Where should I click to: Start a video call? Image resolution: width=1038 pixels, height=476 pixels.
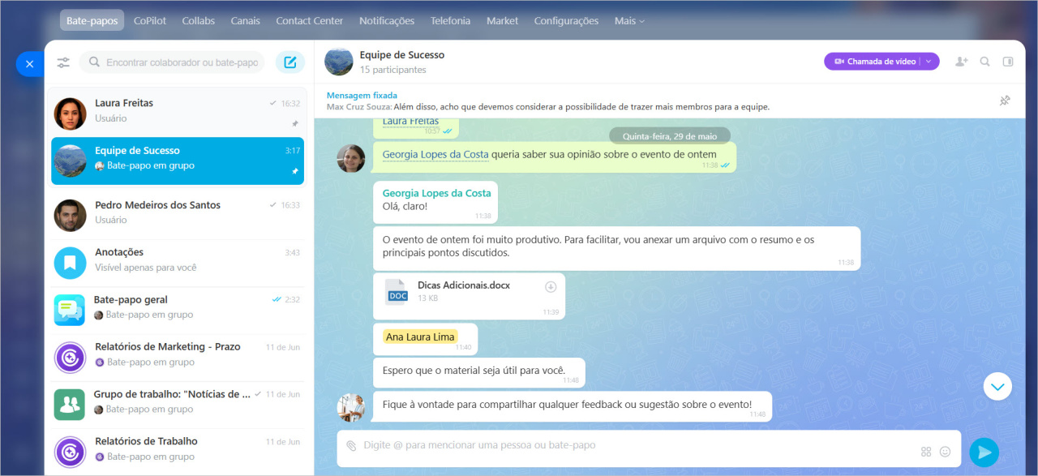click(x=874, y=62)
